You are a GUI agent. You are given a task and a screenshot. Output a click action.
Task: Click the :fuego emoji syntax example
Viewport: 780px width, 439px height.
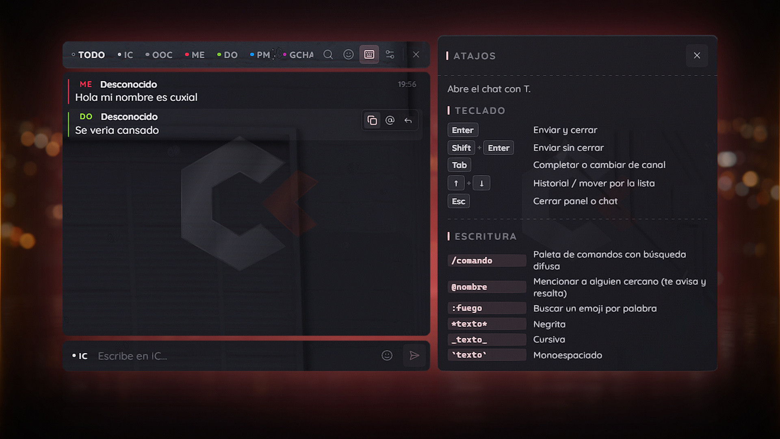tap(487, 308)
